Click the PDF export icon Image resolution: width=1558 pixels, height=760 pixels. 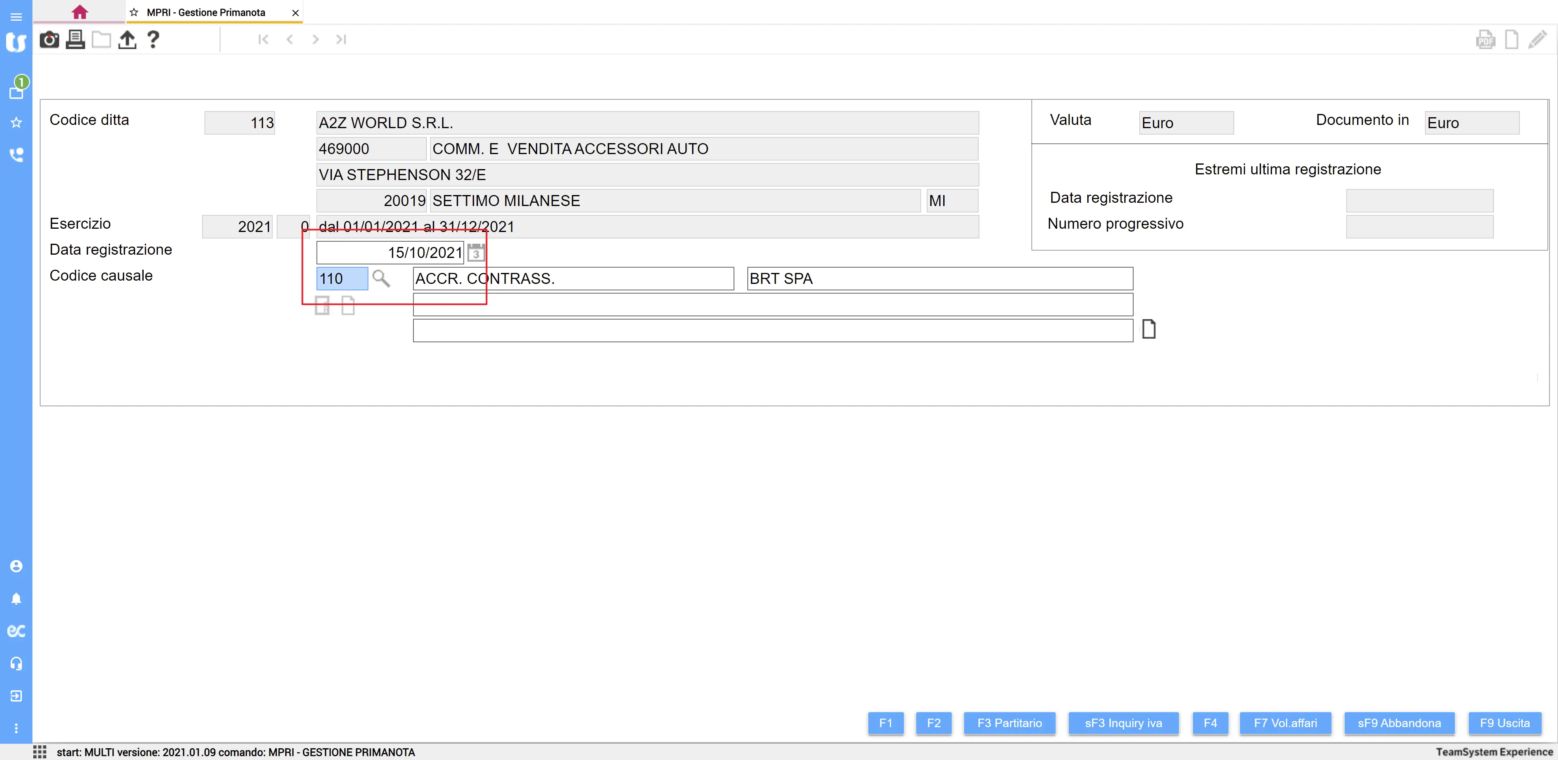tap(1485, 40)
